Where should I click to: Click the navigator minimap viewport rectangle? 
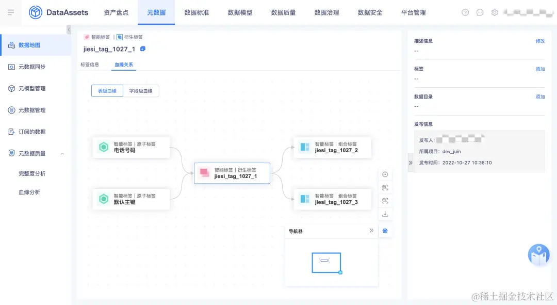(x=326, y=263)
